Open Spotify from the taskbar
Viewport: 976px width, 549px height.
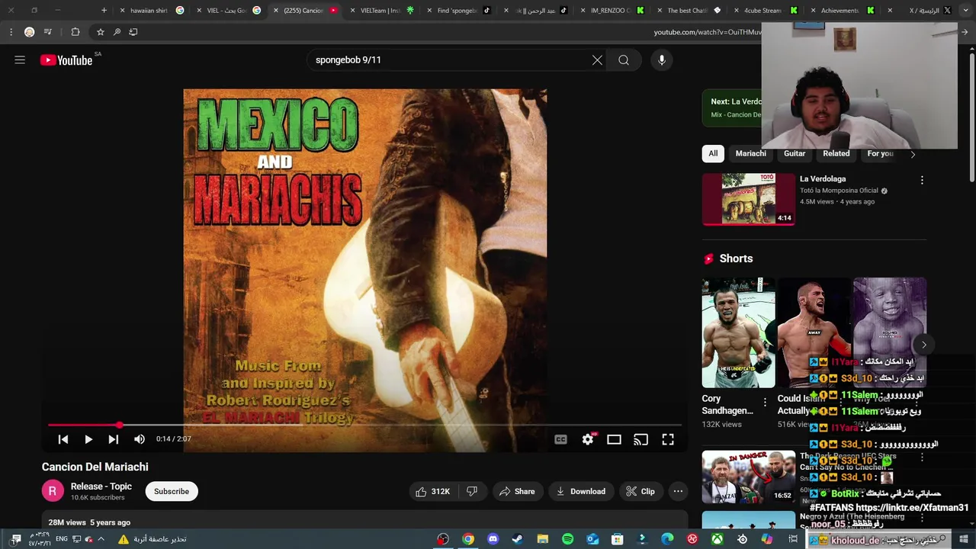567,539
